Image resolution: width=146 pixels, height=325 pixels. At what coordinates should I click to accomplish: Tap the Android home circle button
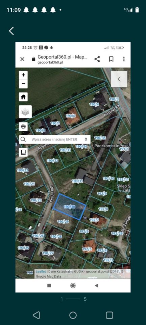click(73, 315)
